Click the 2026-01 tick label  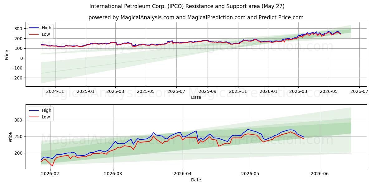[x=268, y=92]
